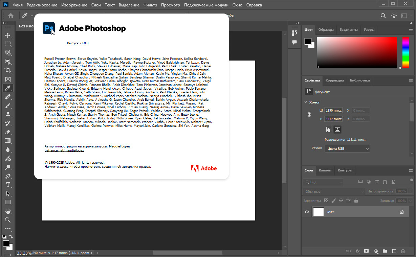The height and width of the screenshot is (257, 416).
Task: Hide the Фон layer with eye icon
Action: (x=307, y=212)
